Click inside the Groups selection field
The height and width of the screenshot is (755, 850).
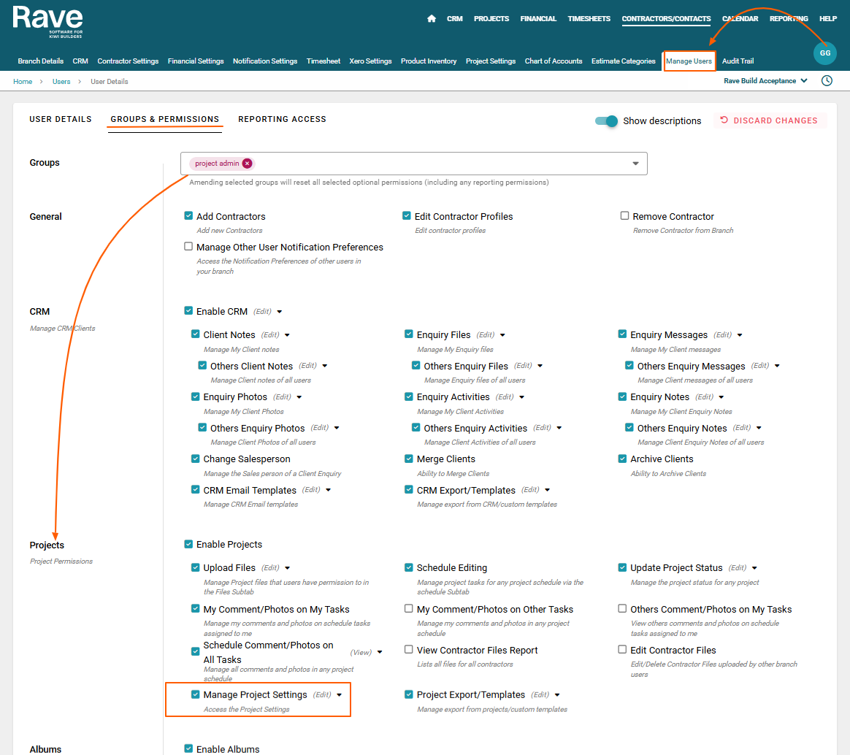(x=413, y=164)
